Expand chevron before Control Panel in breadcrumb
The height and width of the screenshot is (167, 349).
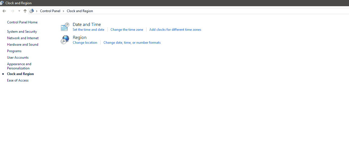coord(37,11)
